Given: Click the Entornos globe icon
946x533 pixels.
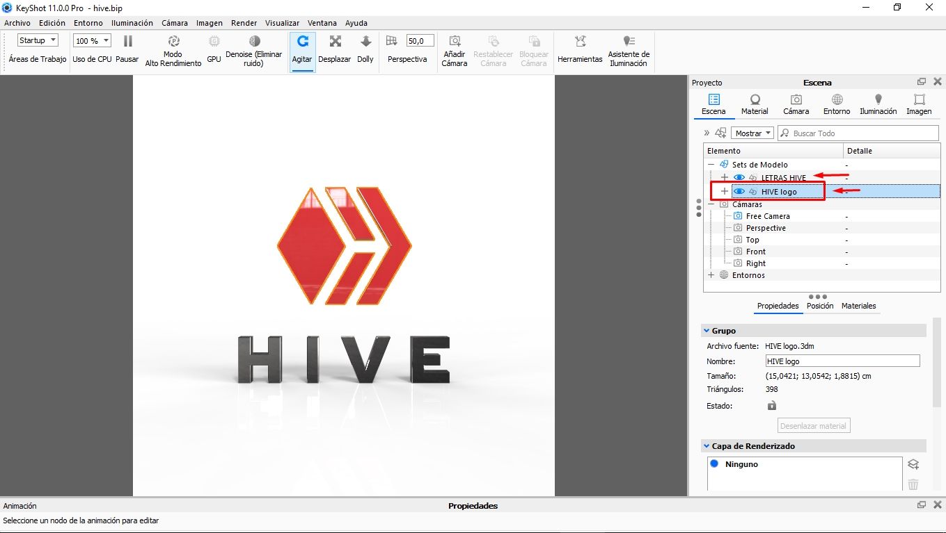Looking at the screenshot, I should 724,275.
